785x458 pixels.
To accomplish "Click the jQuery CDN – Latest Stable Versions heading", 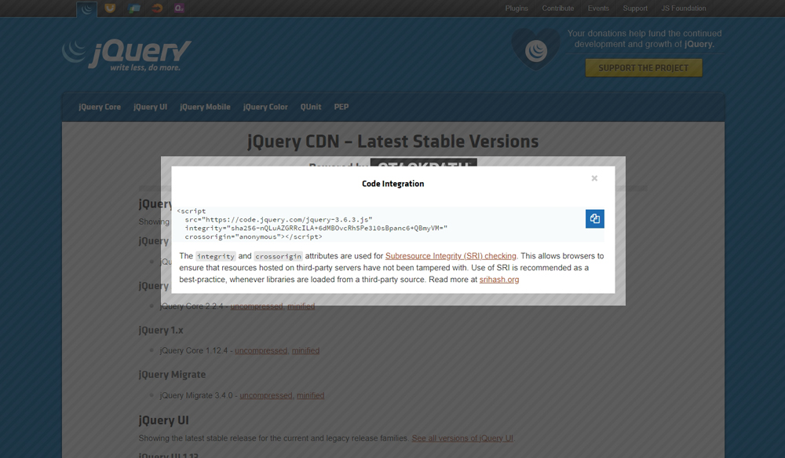I will tap(393, 141).
